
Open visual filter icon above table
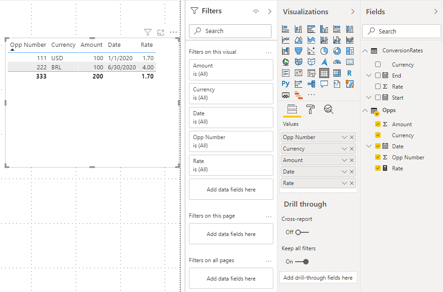148,32
